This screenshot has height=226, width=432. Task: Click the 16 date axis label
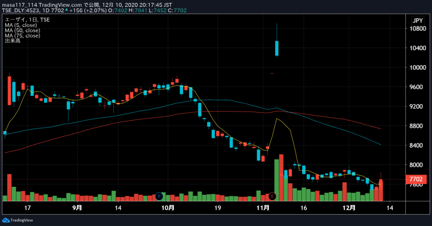tap(304, 208)
